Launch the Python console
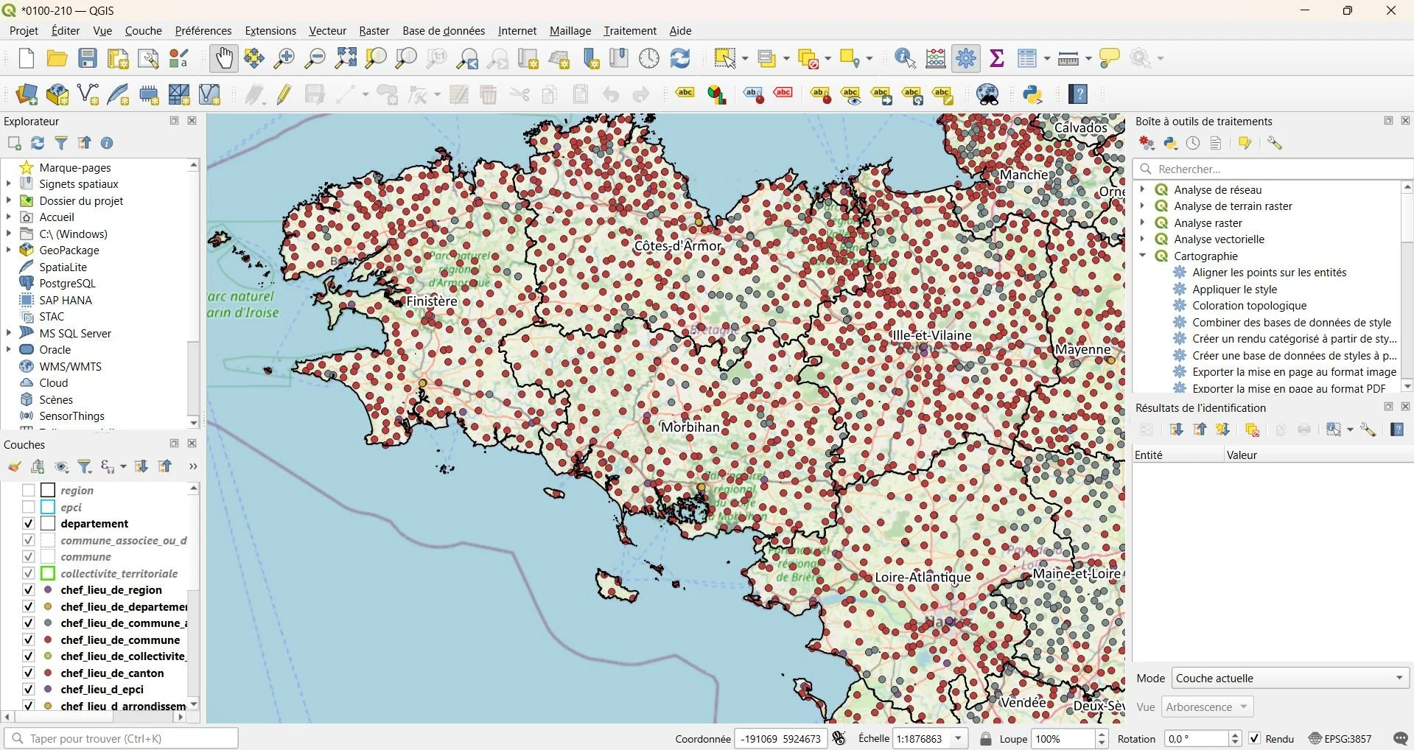Image resolution: width=1414 pixels, height=750 pixels. pos(1033,94)
